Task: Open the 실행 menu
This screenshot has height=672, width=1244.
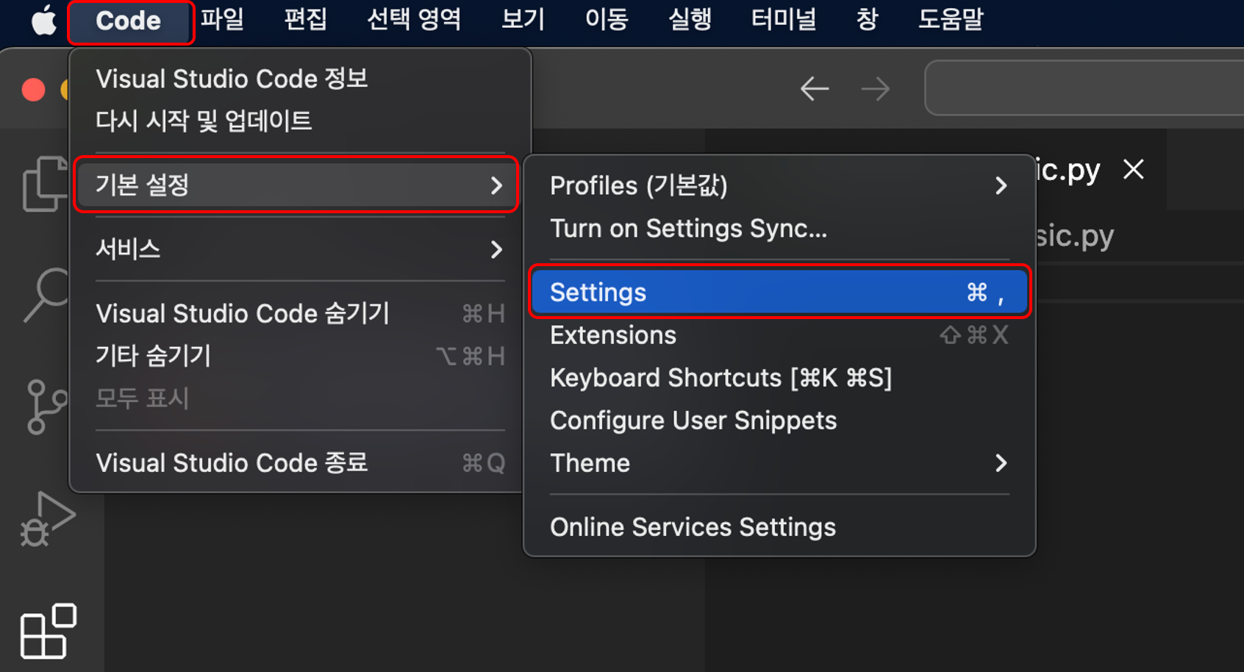Action: point(690,20)
